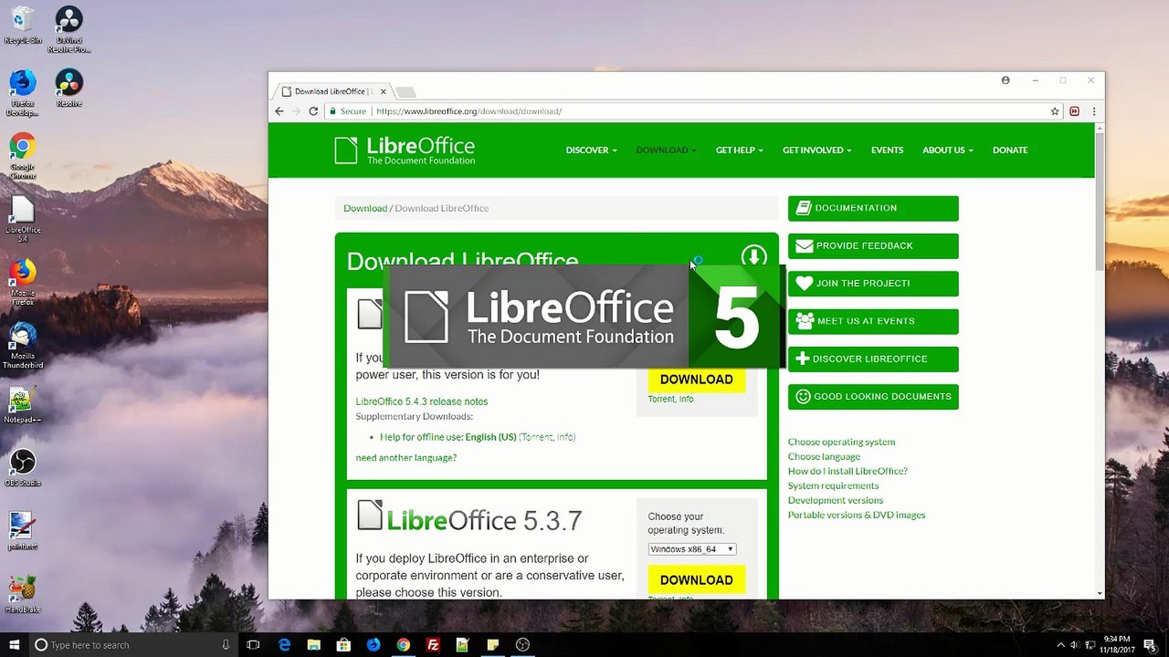Click JOIN THE PROJECT! sidebar button
This screenshot has width=1169, height=657.
pos(873,283)
